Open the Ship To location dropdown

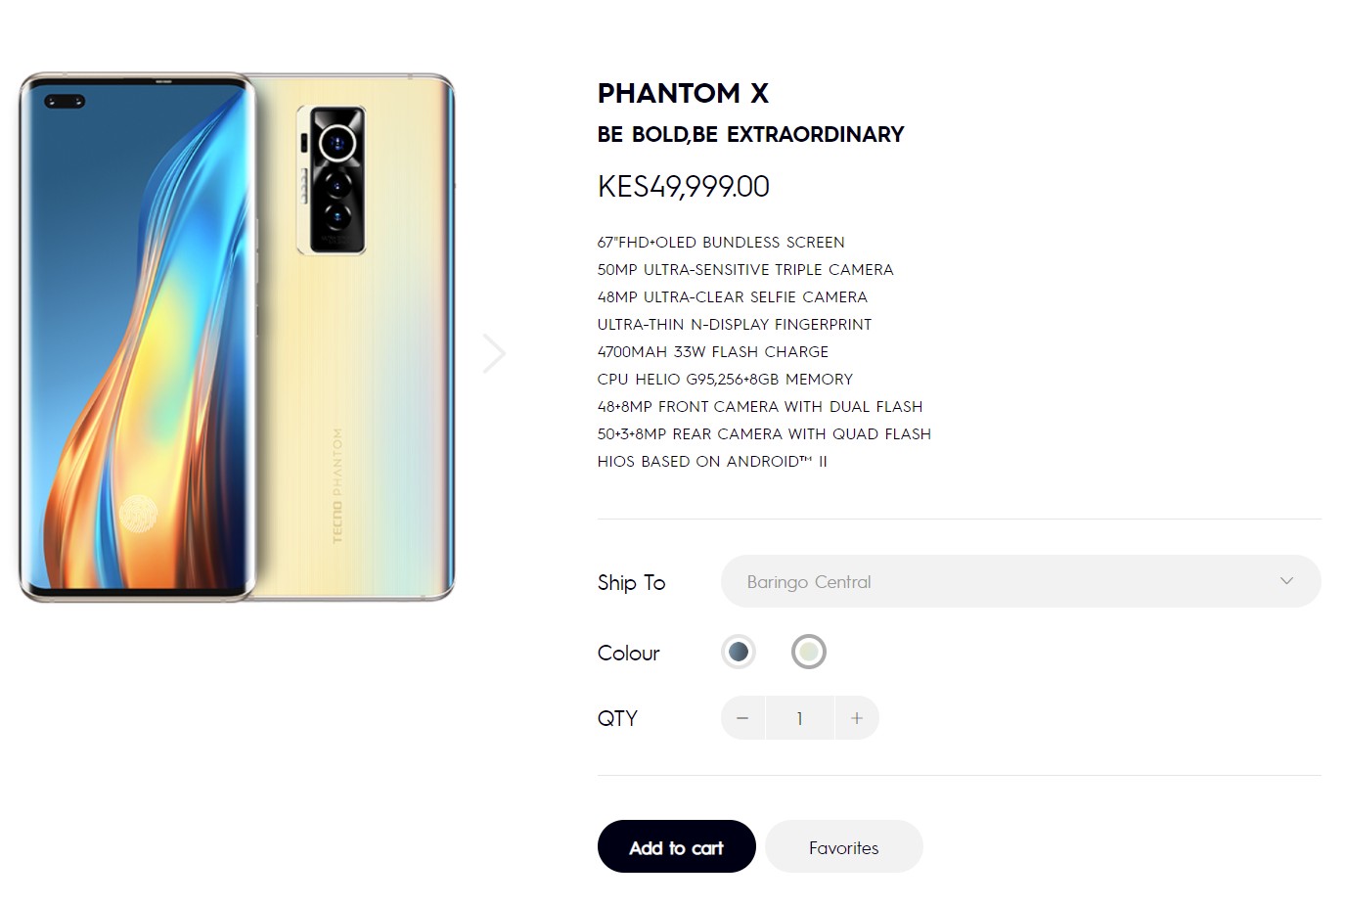click(x=1020, y=581)
